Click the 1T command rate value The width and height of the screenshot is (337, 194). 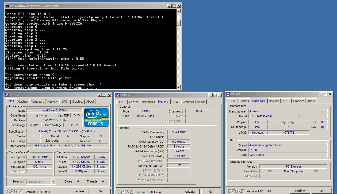click(x=179, y=166)
